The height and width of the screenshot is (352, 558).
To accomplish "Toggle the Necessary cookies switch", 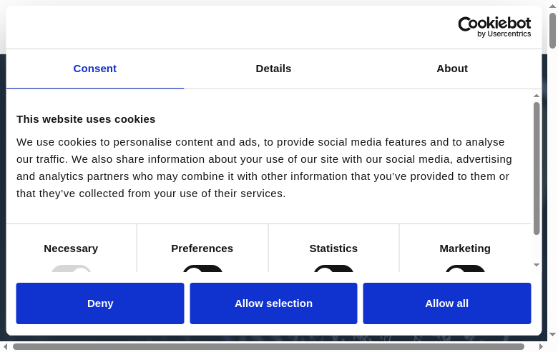I will point(71,269).
